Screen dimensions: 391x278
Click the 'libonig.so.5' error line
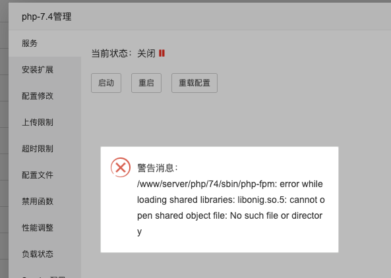(x=231, y=200)
